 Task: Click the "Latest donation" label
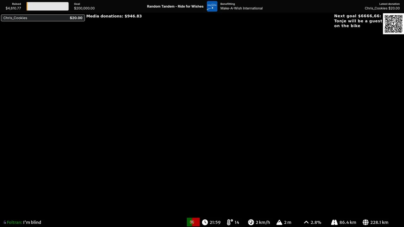389,4
